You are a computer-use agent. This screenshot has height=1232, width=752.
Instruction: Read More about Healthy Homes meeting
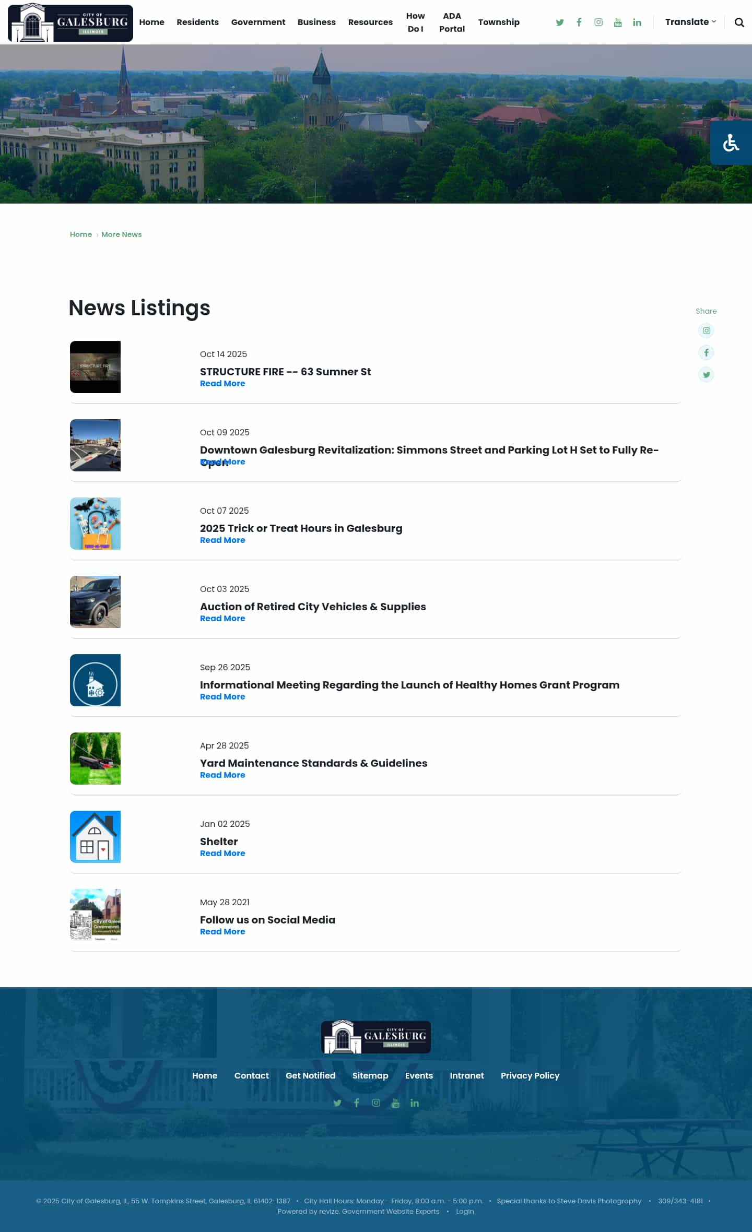222,697
